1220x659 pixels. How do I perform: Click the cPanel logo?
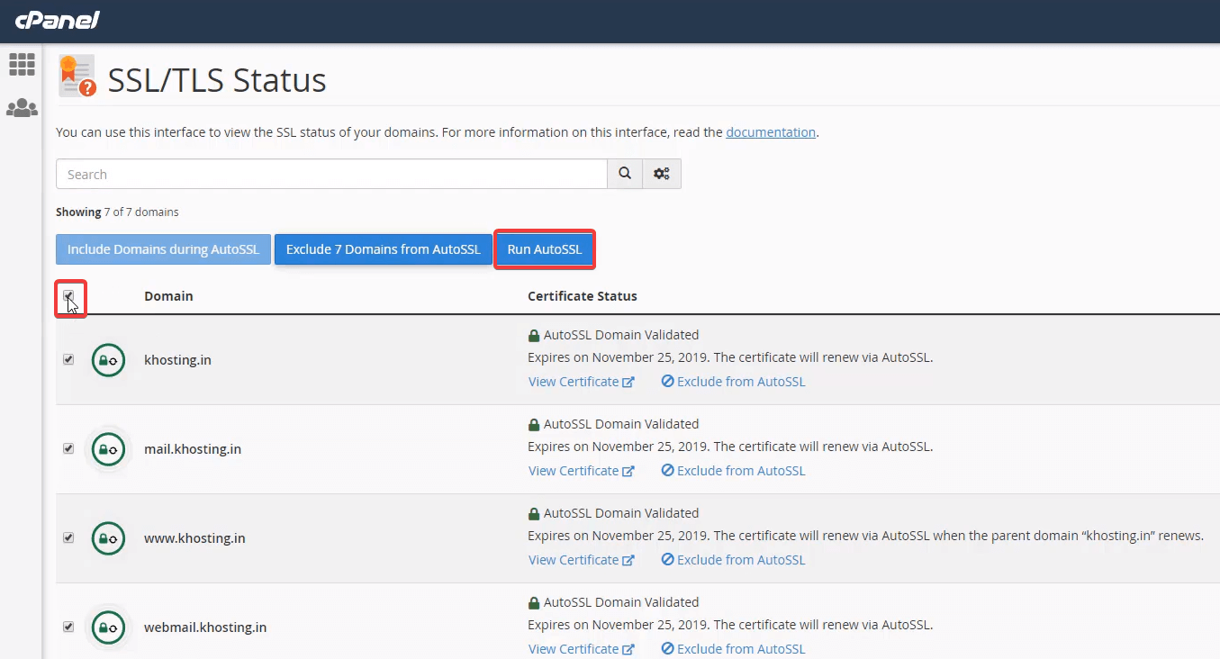(x=57, y=20)
